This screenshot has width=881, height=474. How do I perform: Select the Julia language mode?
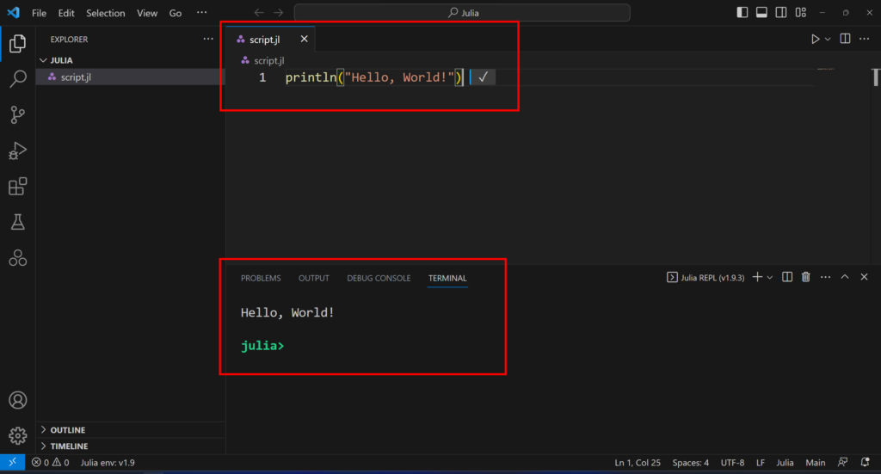785,462
